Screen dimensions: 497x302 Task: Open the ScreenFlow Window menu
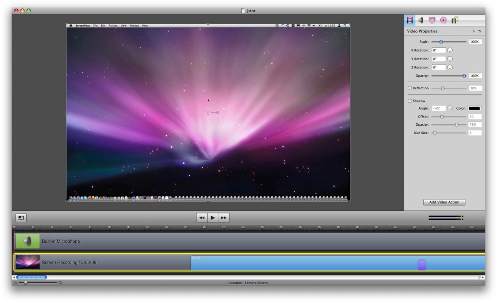tap(134, 25)
